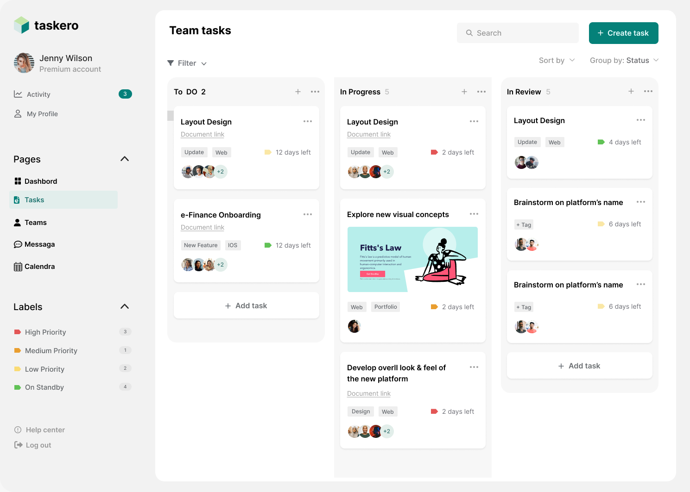The width and height of the screenshot is (690, 492).
Task: Open the Filter dropdown
Action: coord(187,63)
